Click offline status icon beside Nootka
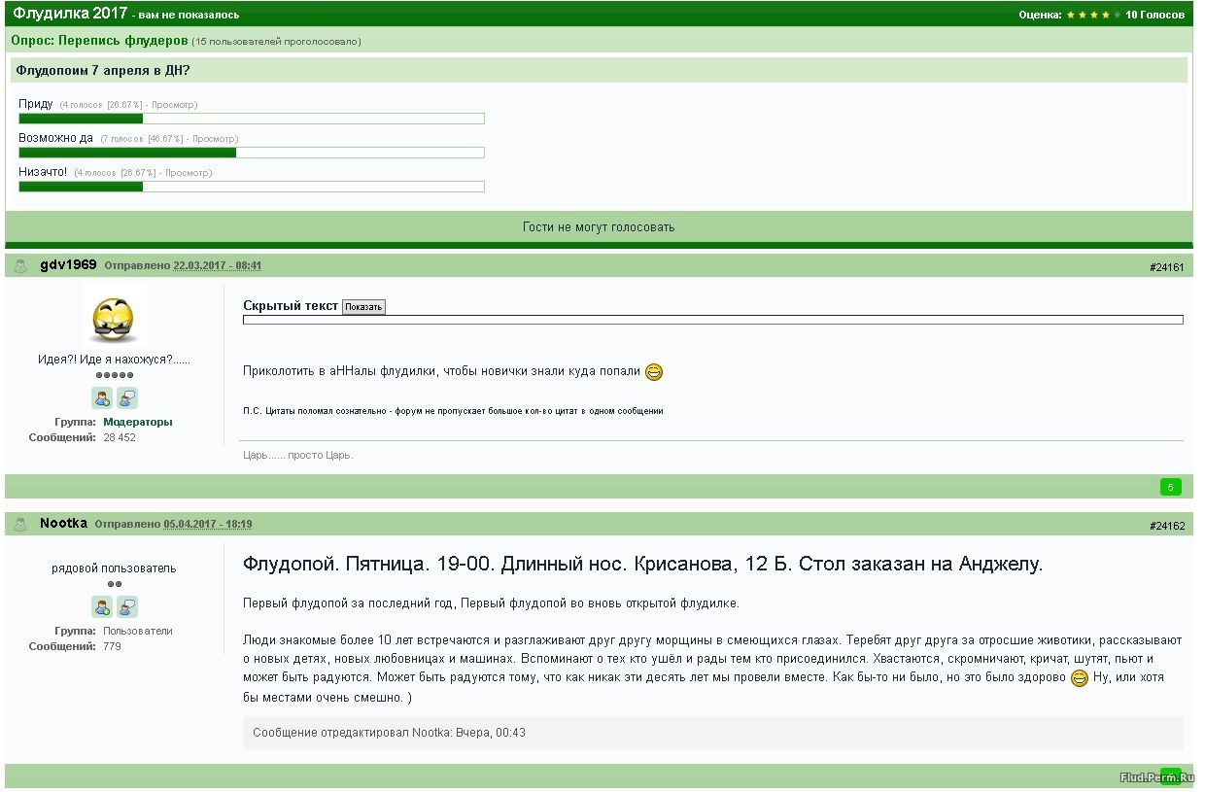The height and width of the screenshot is (792, 1205). pyautogui.click(x=20, y=525)
